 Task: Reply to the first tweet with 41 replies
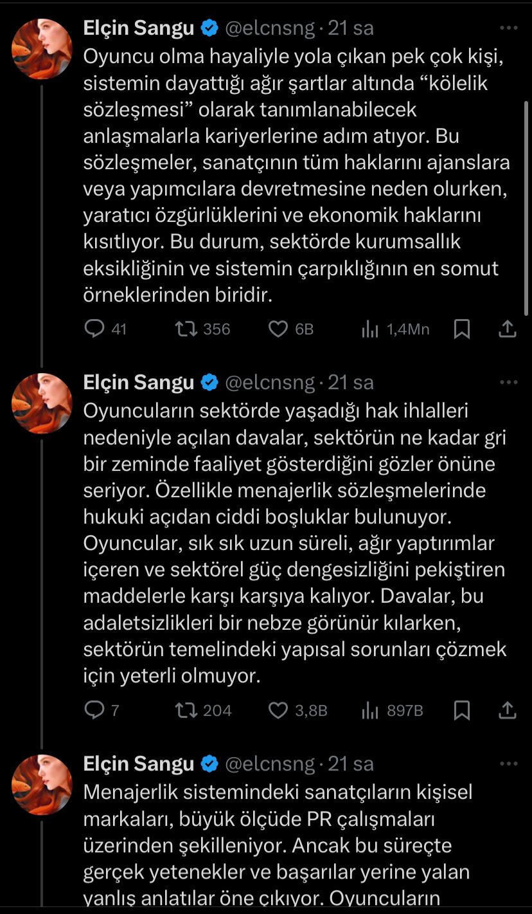click(x=94, y=329)
